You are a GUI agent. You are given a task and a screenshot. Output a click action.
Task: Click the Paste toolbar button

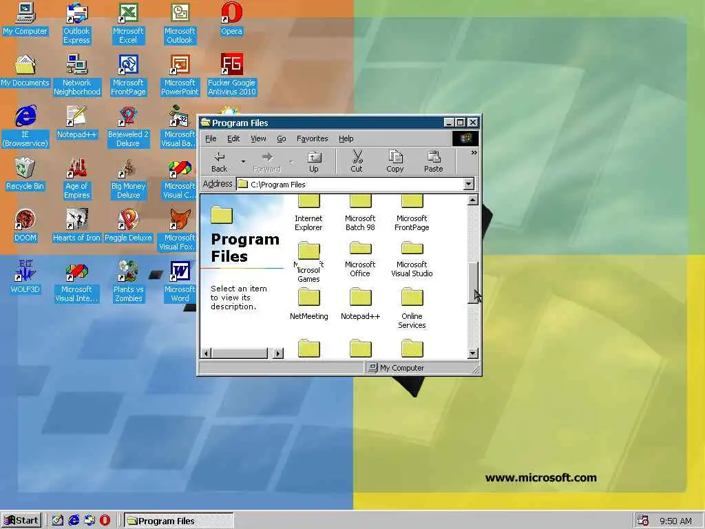(x=434, y=162)
